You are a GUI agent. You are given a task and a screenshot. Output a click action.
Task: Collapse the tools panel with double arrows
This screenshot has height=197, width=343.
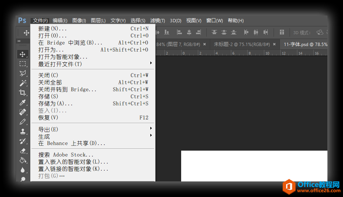pyautogui.click(x=19, y=41)
